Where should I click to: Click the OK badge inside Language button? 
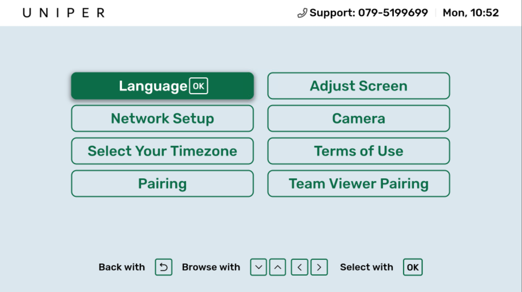(x=199, y=86)
